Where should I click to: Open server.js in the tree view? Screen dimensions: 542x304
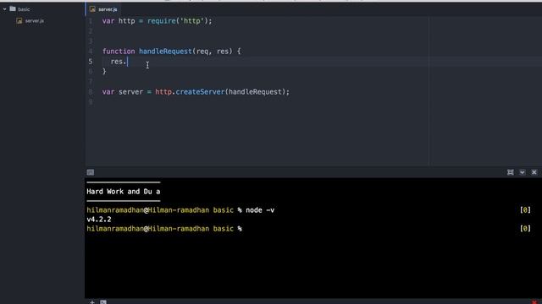click(x=35, y=20)
